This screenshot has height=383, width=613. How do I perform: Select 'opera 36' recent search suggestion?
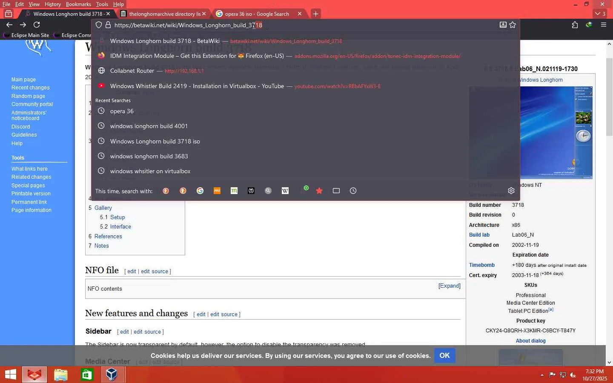pyautogui.click(x=305, y=111)
